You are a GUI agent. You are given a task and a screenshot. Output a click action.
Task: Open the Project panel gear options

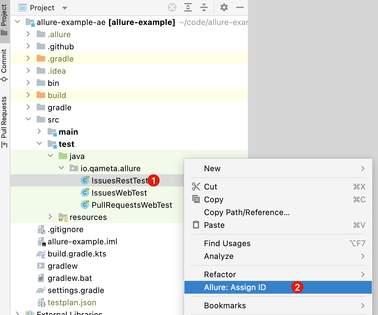coord(224,7)
